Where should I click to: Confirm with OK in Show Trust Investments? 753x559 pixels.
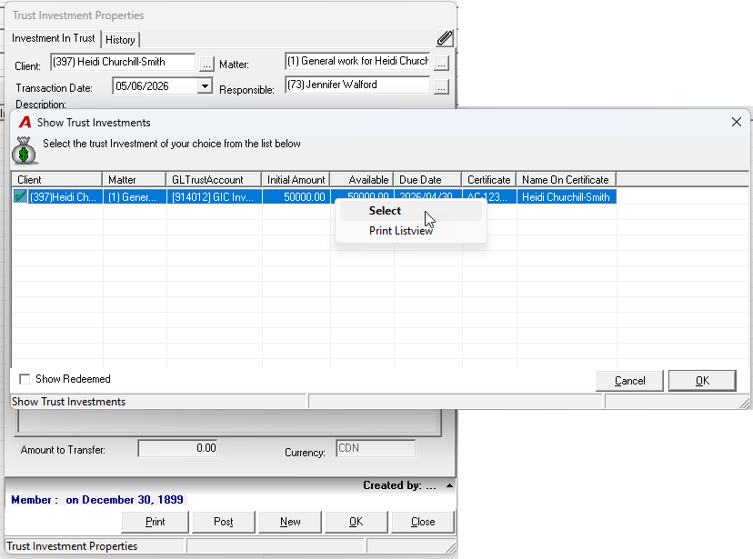702,381
